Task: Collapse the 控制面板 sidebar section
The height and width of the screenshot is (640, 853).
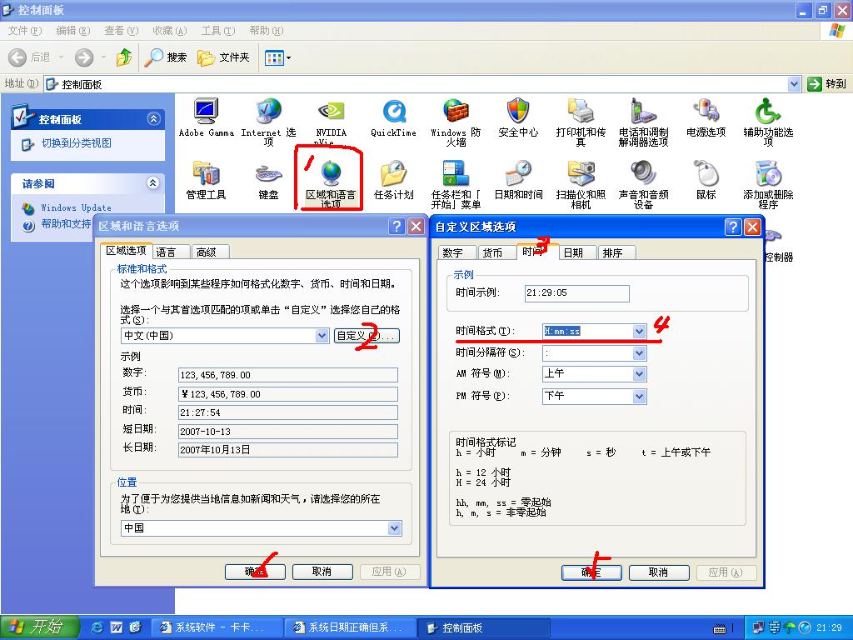Action: click(154, 118)
